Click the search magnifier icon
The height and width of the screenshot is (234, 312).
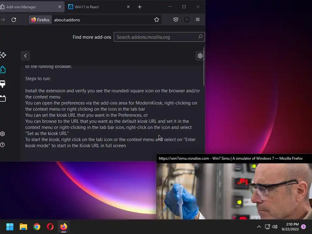[200, 37]
